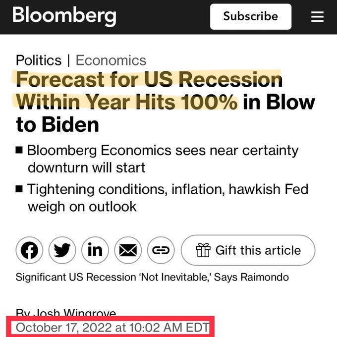The width and height of the screenshot is (337, 337).
Task: Click the 'Tightening conditions' bullet point
Action: 162,198
